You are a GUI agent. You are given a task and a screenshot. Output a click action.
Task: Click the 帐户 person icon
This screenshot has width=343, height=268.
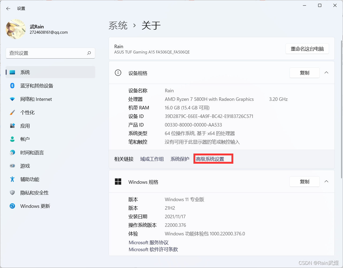(12, 139)
